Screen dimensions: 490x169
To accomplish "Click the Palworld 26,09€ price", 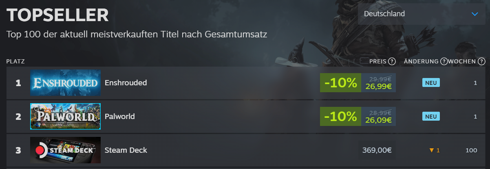I will pyautogui.click(x=378, y=120).
